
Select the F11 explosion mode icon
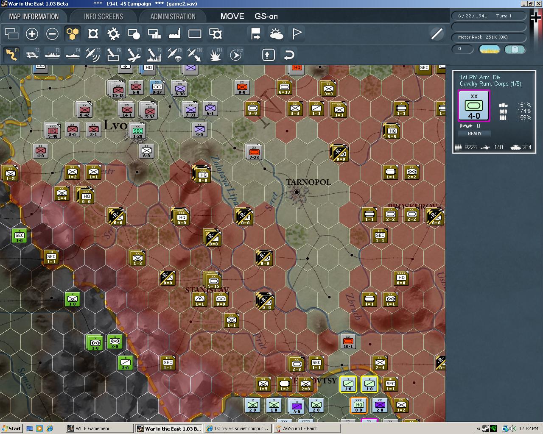tap(215, 55)
